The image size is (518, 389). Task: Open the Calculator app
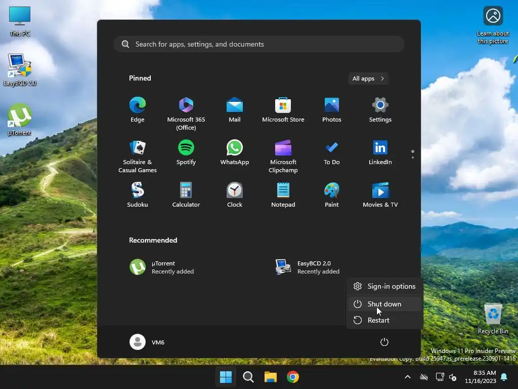186,195
